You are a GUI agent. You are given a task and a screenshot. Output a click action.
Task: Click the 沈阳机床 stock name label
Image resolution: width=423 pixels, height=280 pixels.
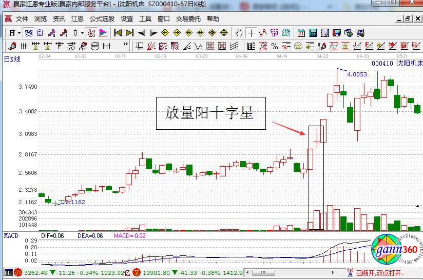click(409, 64)
